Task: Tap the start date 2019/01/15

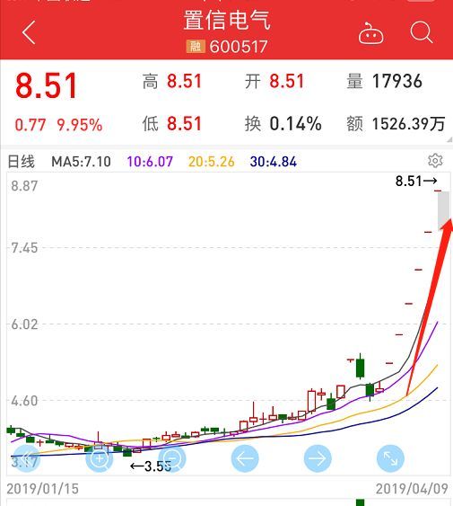Action: (42, 489)
